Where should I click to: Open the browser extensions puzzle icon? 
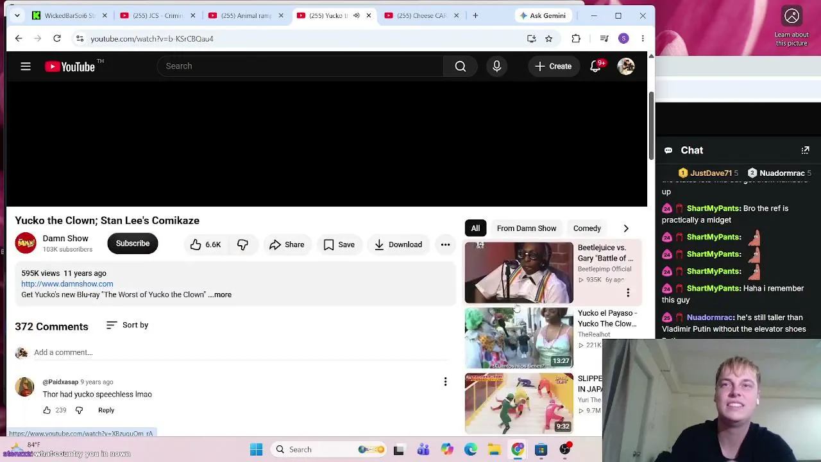pos(576,38)
